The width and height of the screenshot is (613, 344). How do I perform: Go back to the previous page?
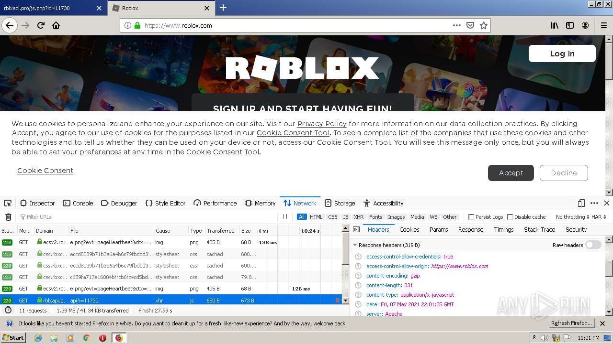tap(10, 25)
